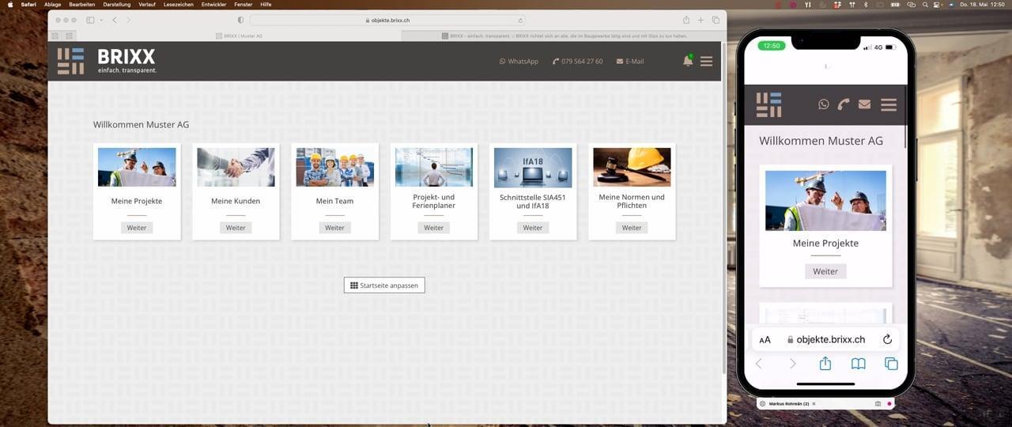Tap the reload icon in iPhone address bar
1012x427 pixels.
pos(887,339)
